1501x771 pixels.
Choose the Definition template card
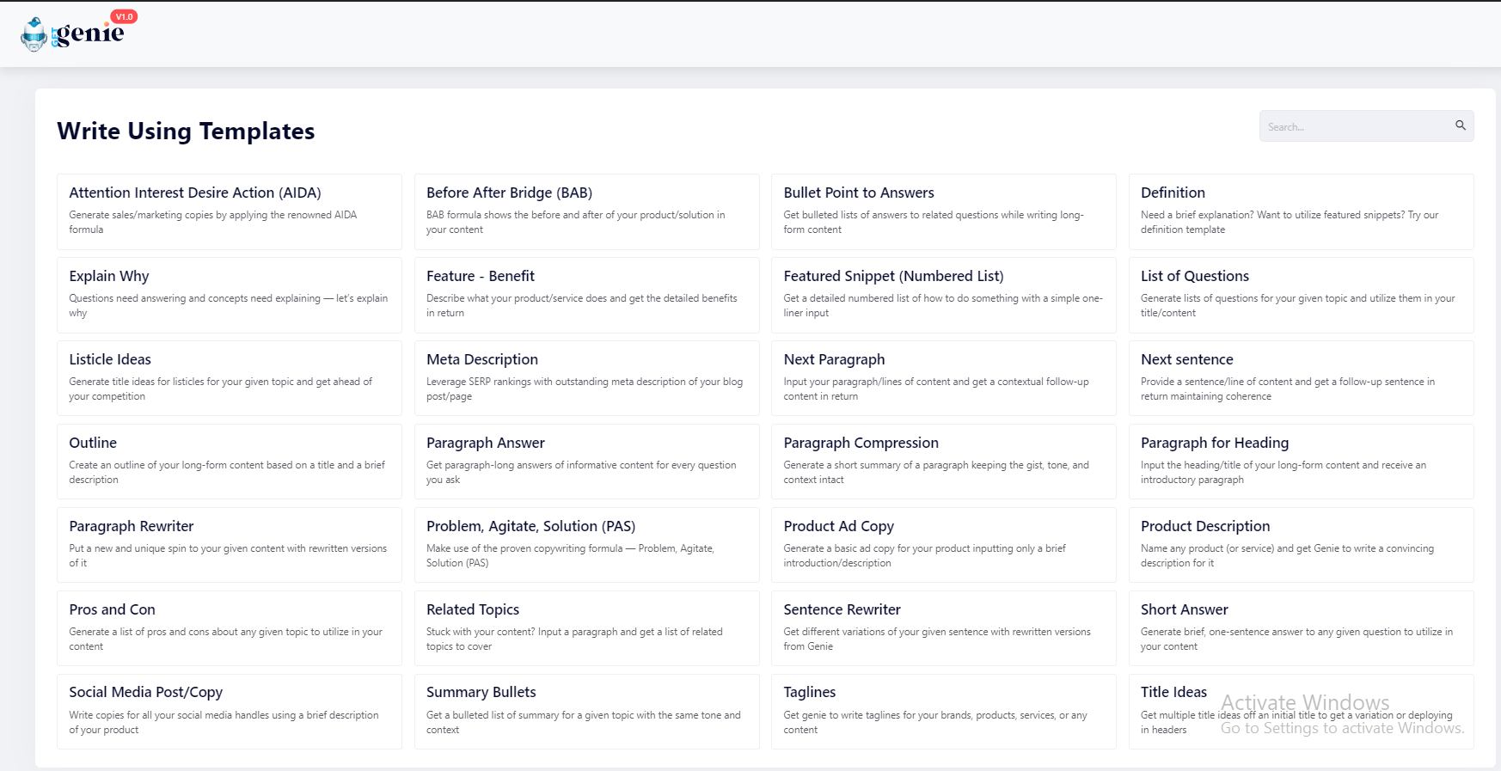(1300, 211)
